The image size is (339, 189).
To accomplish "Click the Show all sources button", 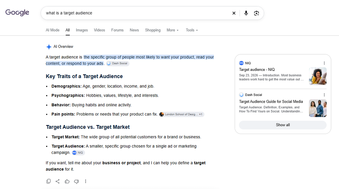I will [x=283, y=125].
